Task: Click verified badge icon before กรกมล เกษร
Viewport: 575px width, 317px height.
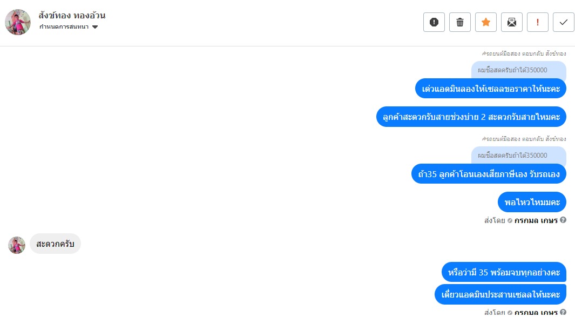Action: coord(510,220)
